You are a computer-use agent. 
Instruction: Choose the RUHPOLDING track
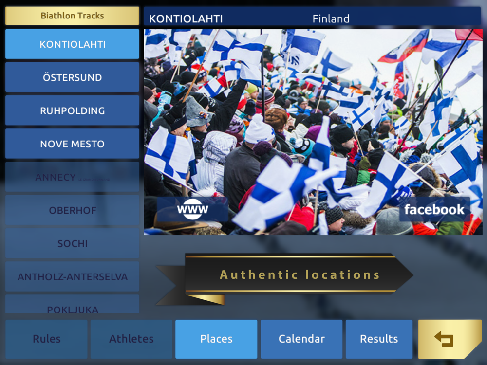pos(73,110)
